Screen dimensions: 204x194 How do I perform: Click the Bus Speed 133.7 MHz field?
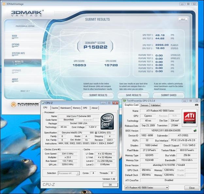pos(68,161)
